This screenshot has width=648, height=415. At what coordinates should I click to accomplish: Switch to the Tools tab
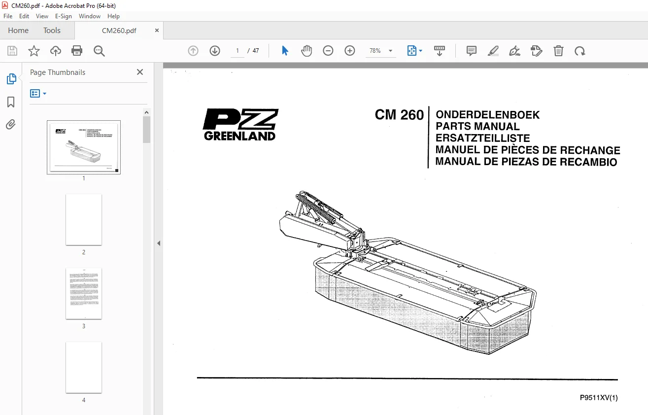click(x=52, y=31)
